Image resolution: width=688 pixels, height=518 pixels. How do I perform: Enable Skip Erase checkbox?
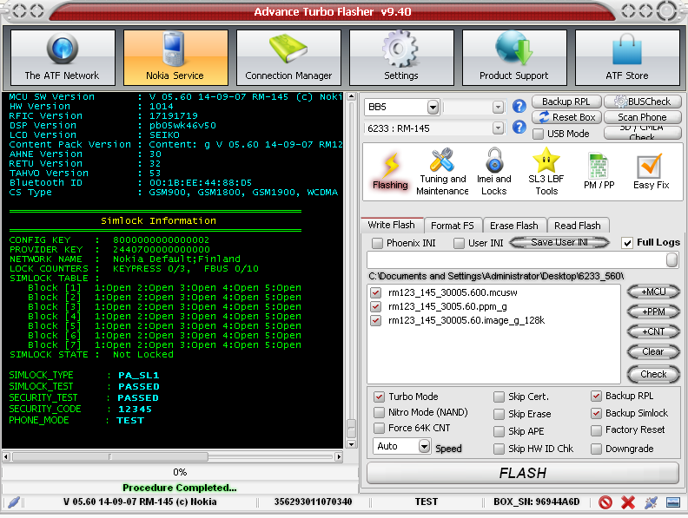tap(499, 414)
